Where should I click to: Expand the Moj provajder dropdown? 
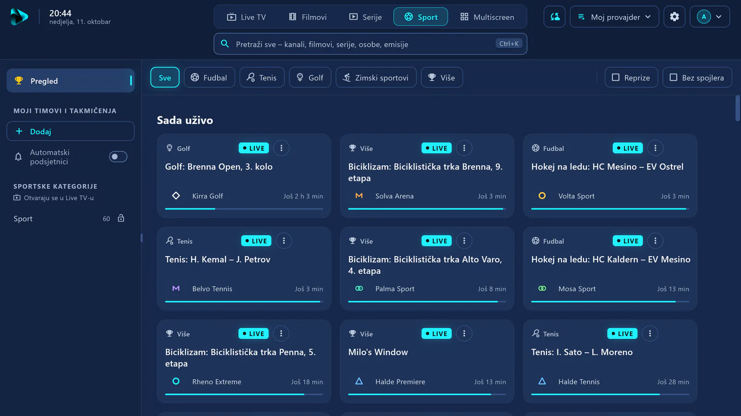click(614, 17)
